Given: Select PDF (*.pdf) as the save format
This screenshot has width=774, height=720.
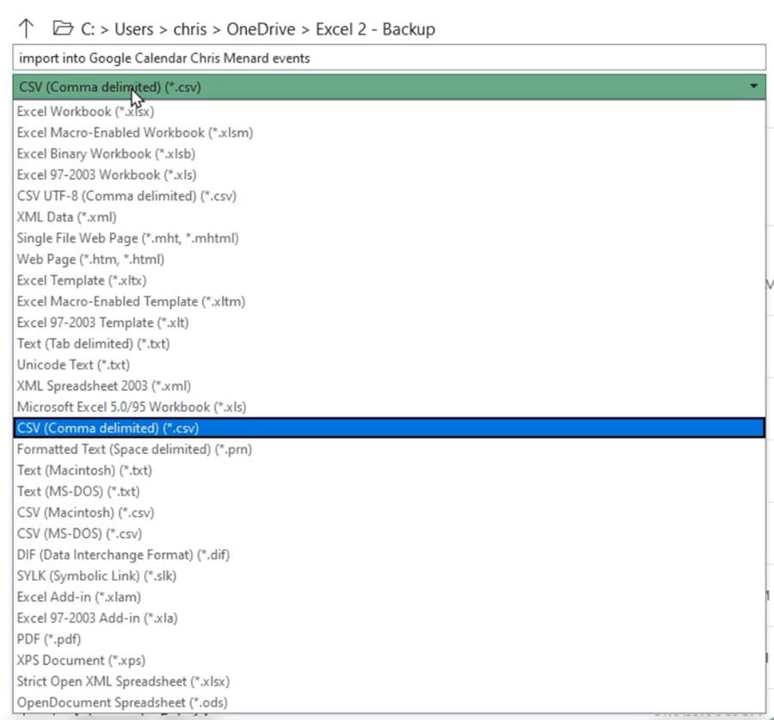Looking at the screenshot, I should click(x=47, y=638).
